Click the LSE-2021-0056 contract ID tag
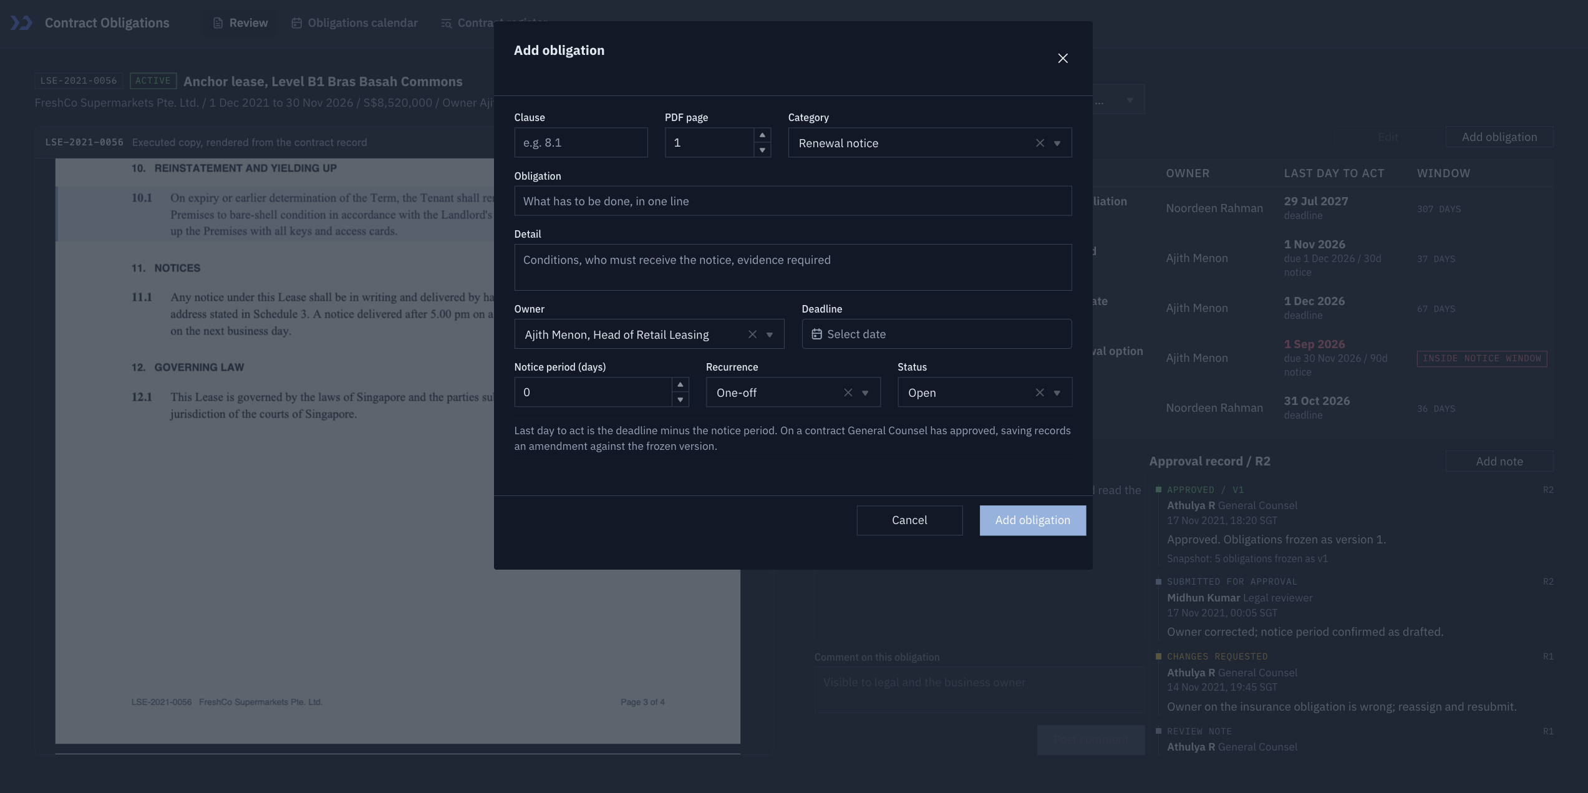This screenshot has width=1588, height=793. tap(79, 80)
